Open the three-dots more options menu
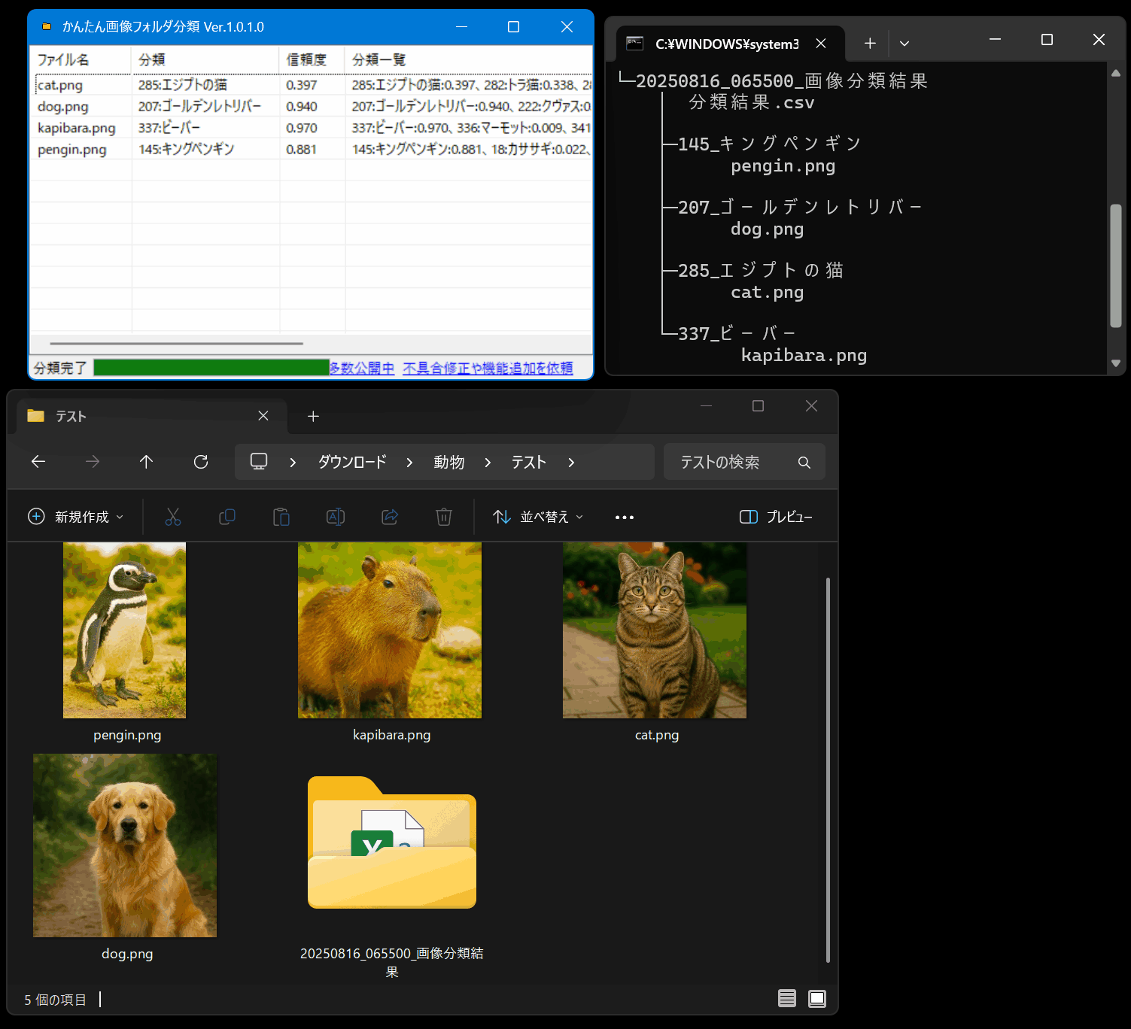Image resolution: width=1131 pixels, height=1029 pixels. pyautogui.click(x=625, y=518)
